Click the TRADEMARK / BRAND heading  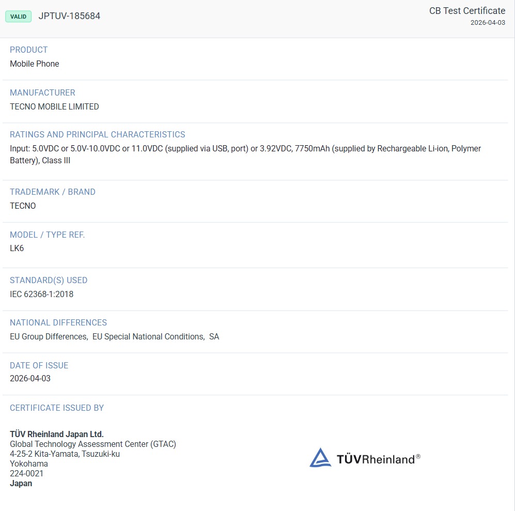(53, 192)
